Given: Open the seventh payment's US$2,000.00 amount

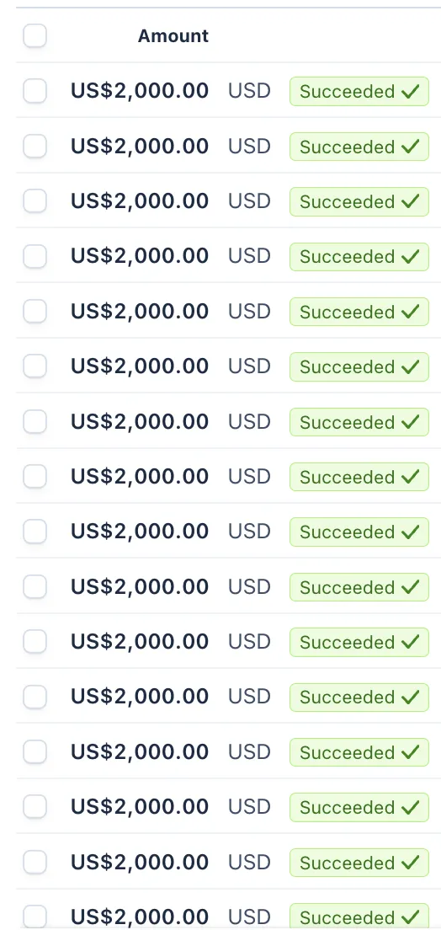Looking at the screenshot, I should pyautogui.click(x=140, y=422).
